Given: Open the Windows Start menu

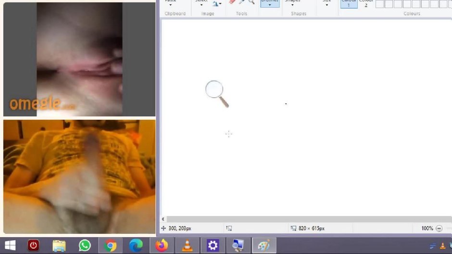Looking at the screenshot, I should click(10, 245).
